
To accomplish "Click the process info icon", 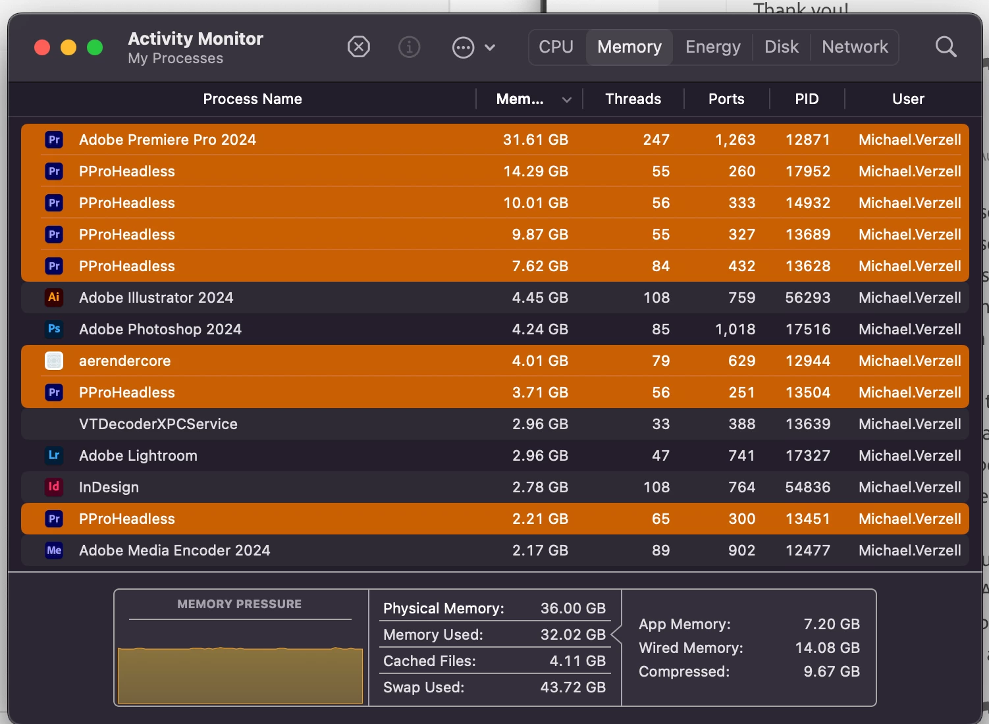I will point(409,47).
